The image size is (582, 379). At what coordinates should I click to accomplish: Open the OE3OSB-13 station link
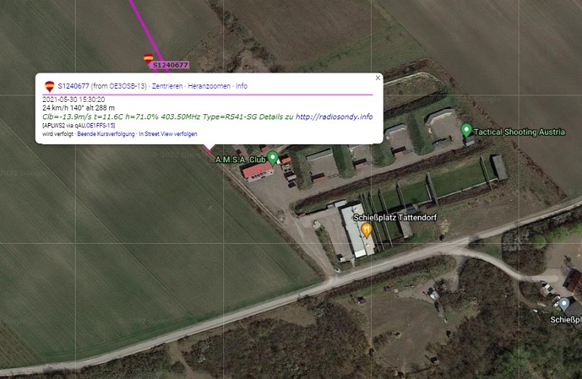(127, 86)
